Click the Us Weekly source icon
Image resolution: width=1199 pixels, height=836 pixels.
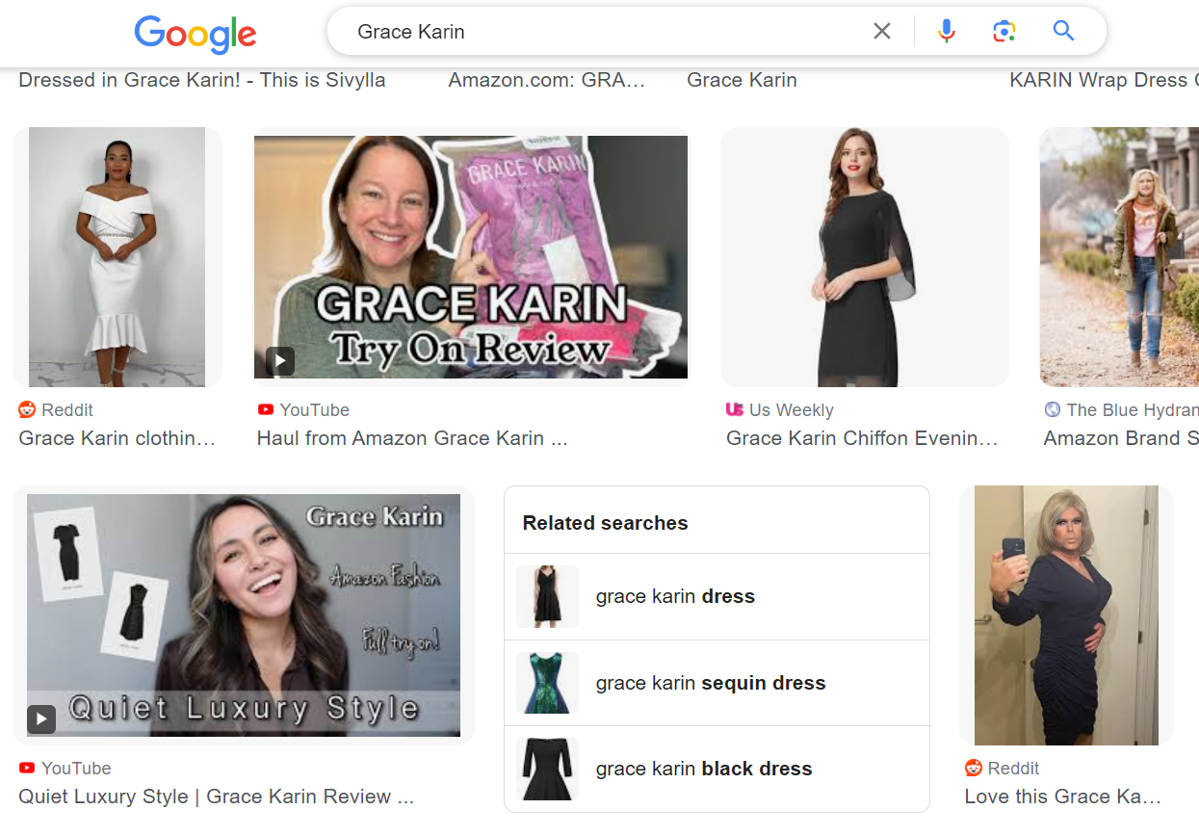tap(735, 409)
